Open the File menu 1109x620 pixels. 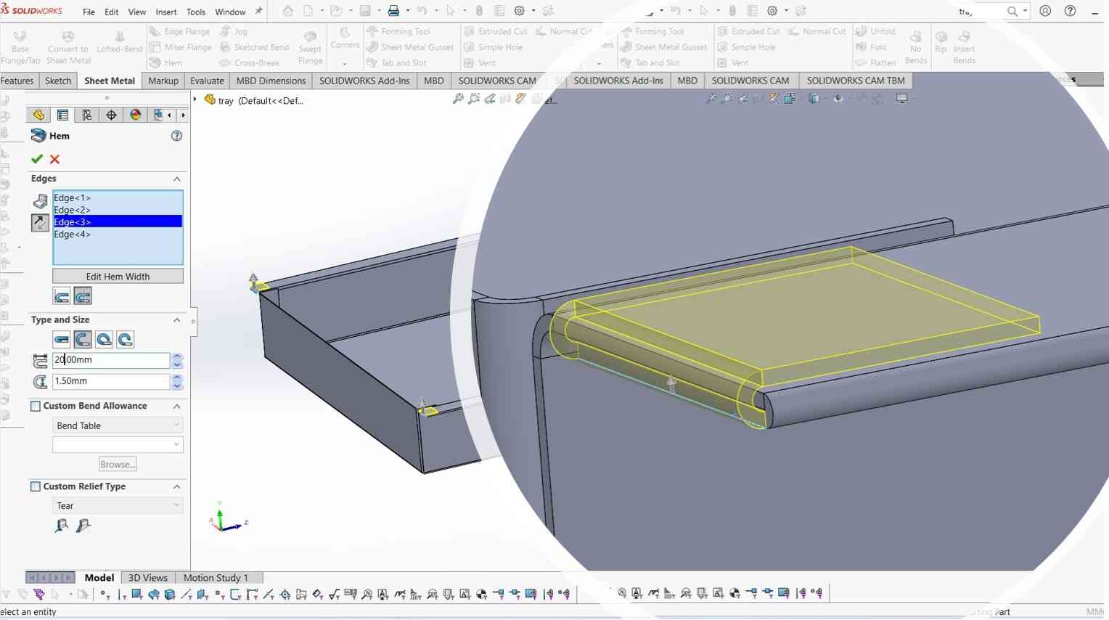89,12
